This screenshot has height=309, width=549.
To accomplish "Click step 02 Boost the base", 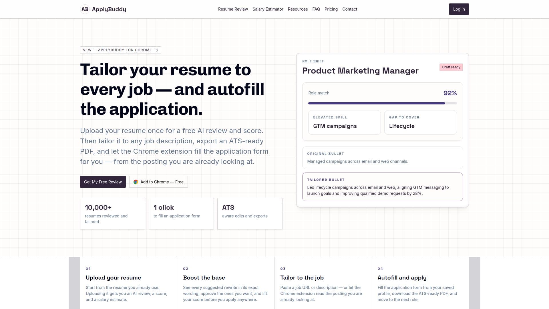I will [x=226, y=283].
